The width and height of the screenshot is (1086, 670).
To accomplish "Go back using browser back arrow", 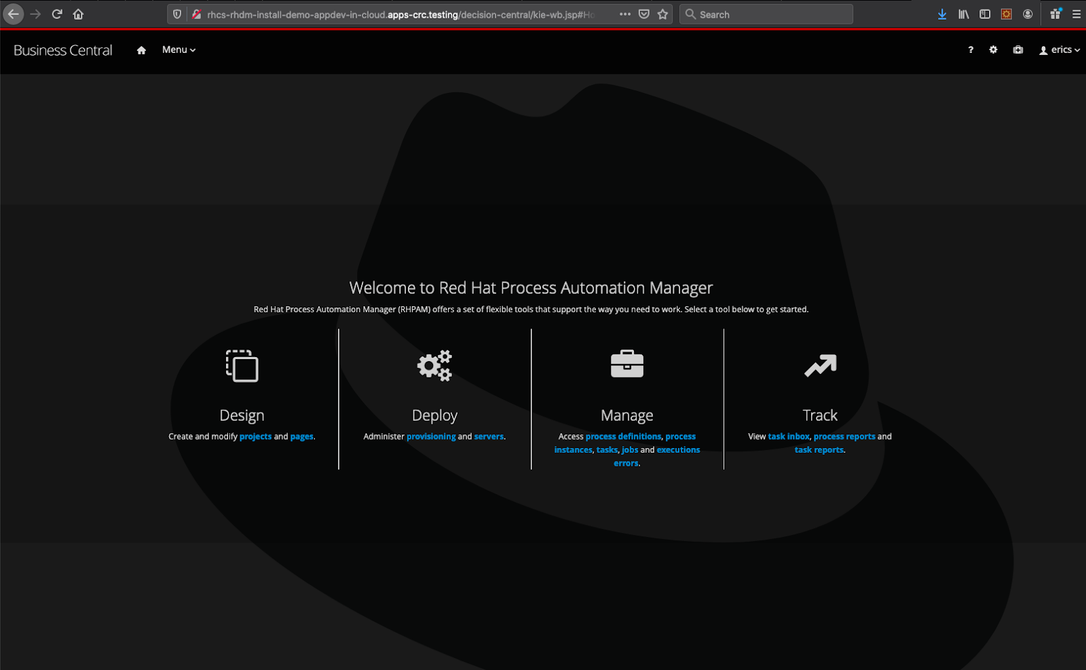I will 13,14.
